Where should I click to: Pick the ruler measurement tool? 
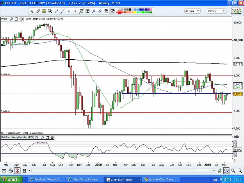38,11
